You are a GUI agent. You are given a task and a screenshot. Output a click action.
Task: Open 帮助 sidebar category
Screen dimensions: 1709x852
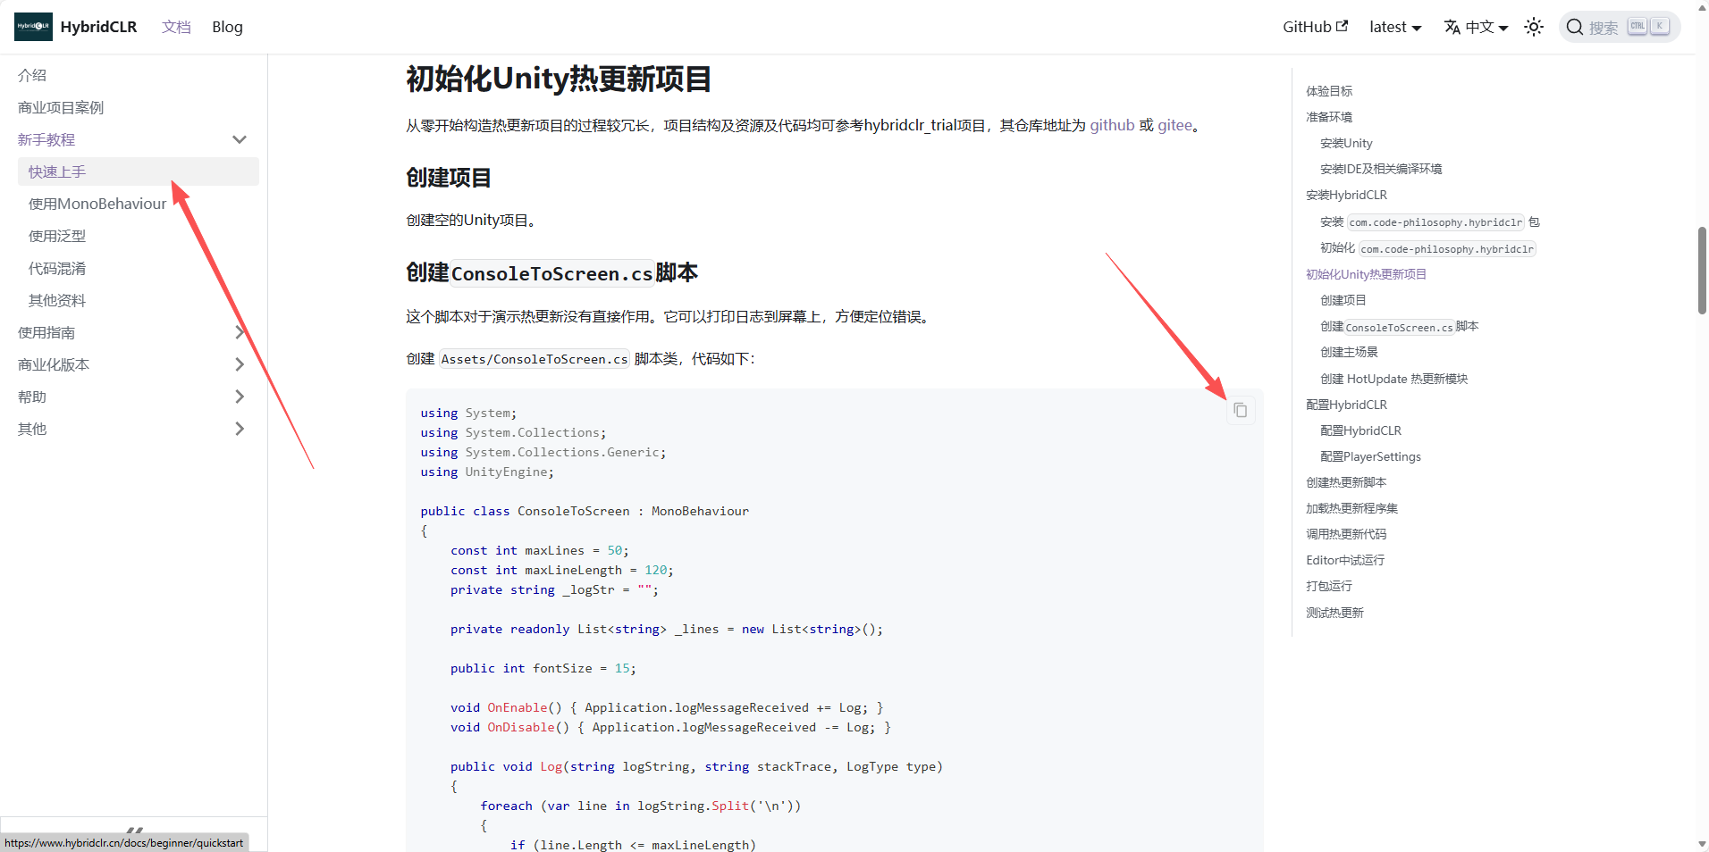pyautogui.click(x=32, y=397)
